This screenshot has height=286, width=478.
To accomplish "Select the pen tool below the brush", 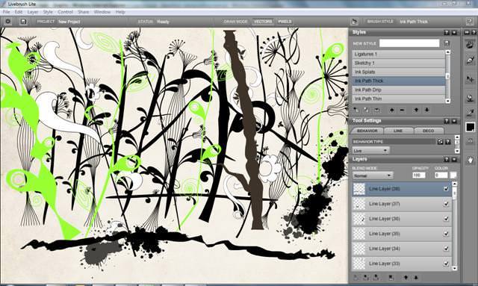I will click(470, 60).
